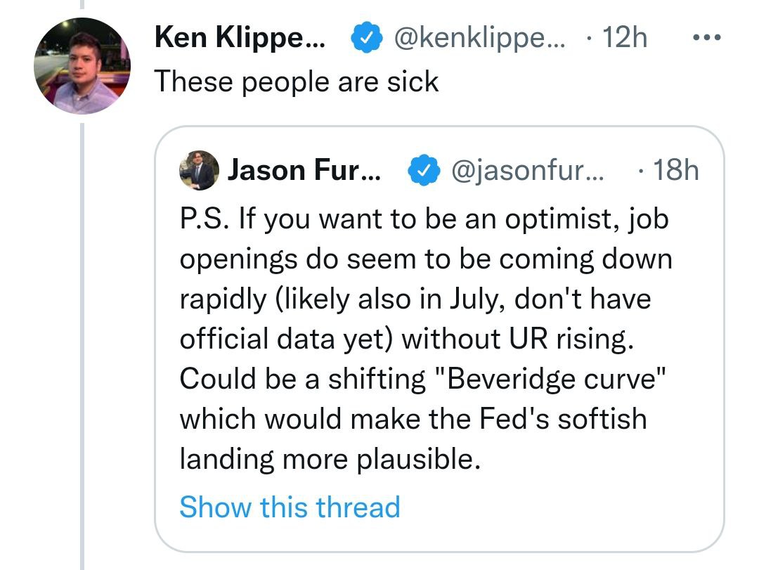Viewport: 759px width, 570px height.
Task: Click the vertical thread line below avatar
Action: coord(81,351)
